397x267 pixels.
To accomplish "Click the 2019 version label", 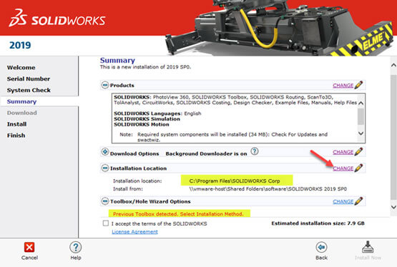I will 20,45.
